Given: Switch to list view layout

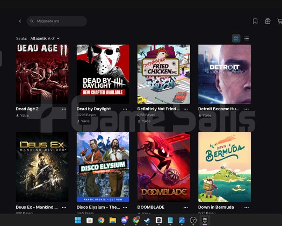Looking at the screenshot, I should tap(247, 38).
